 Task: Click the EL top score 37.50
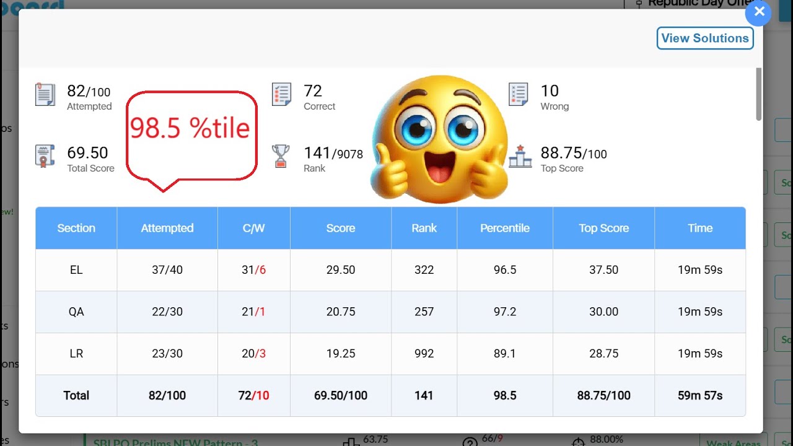604,270
